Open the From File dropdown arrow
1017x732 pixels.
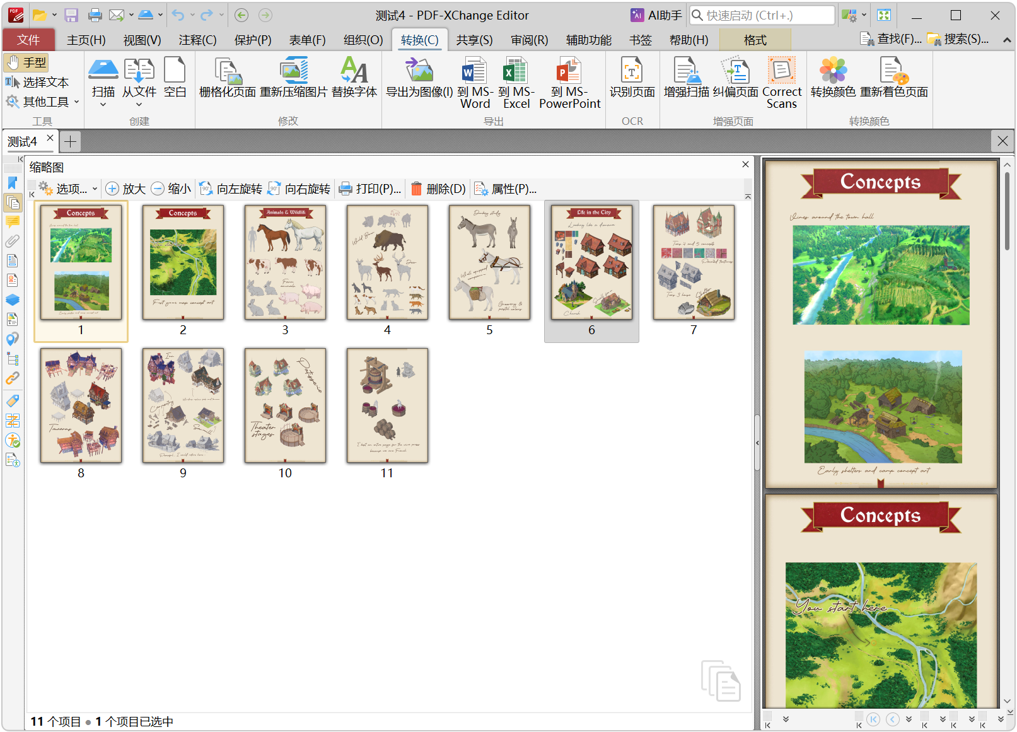coord(139,105)
